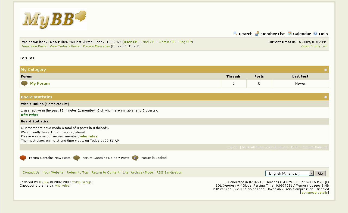Click the MyBB logo image

(x=53, y=19)
